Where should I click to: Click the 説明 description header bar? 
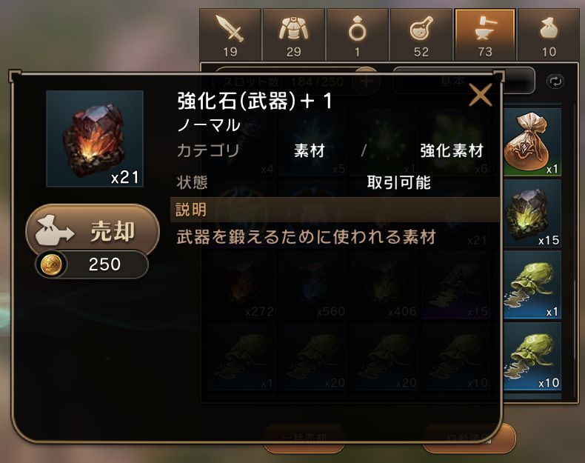(335, 210)
